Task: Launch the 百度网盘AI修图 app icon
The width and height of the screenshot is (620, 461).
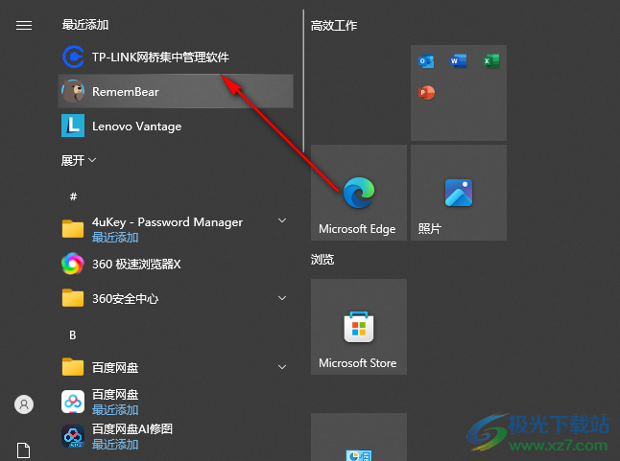Action: coord(73,436)
